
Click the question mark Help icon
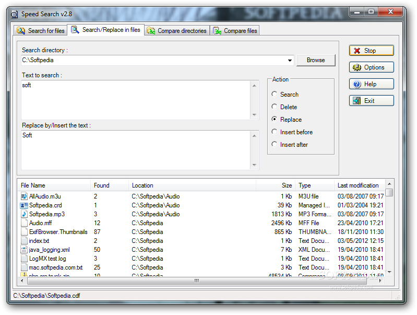357,84
